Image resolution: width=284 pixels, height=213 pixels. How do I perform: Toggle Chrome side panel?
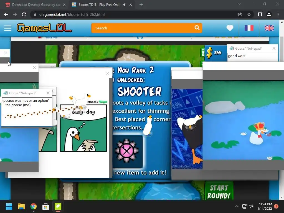pyautogui.click(x=260, y=14)
